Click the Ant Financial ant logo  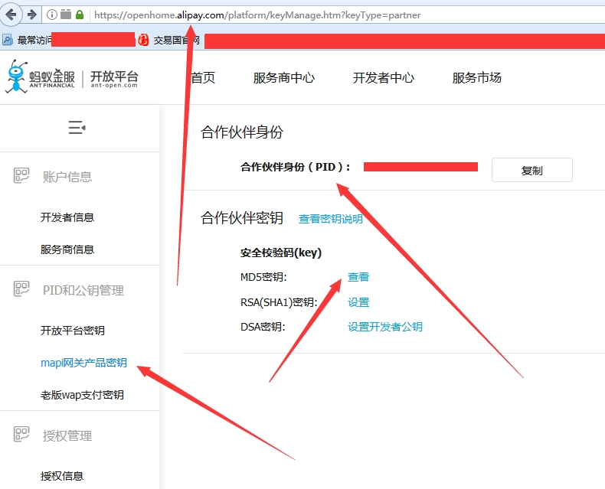17,77
